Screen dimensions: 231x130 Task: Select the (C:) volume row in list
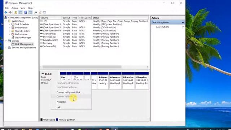pyautogui.click(x=94, y=21)
